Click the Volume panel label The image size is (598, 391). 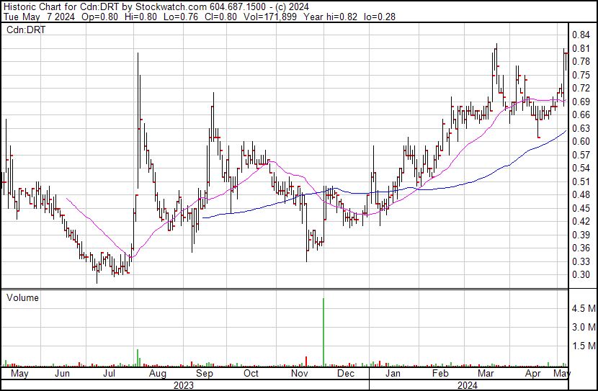[x=22, y=297]
